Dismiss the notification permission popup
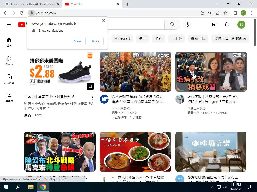The image size is (257, 192). [x=104, y=20]
